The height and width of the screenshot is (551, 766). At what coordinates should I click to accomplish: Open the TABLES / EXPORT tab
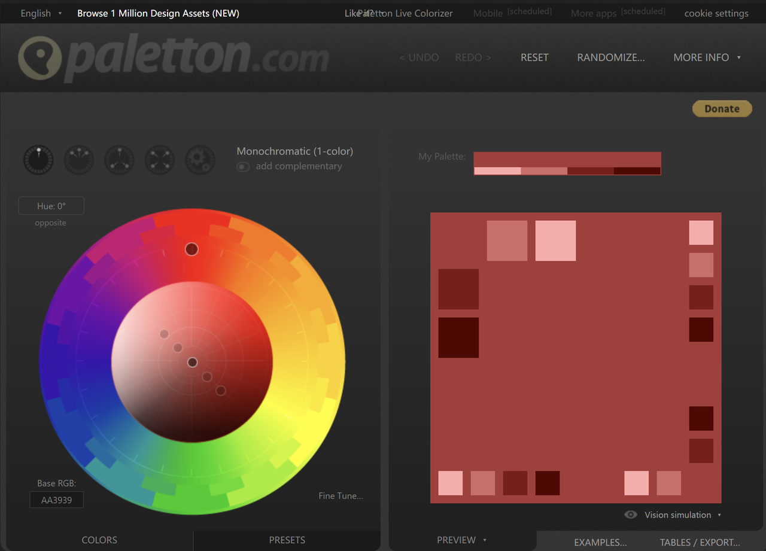699,542
